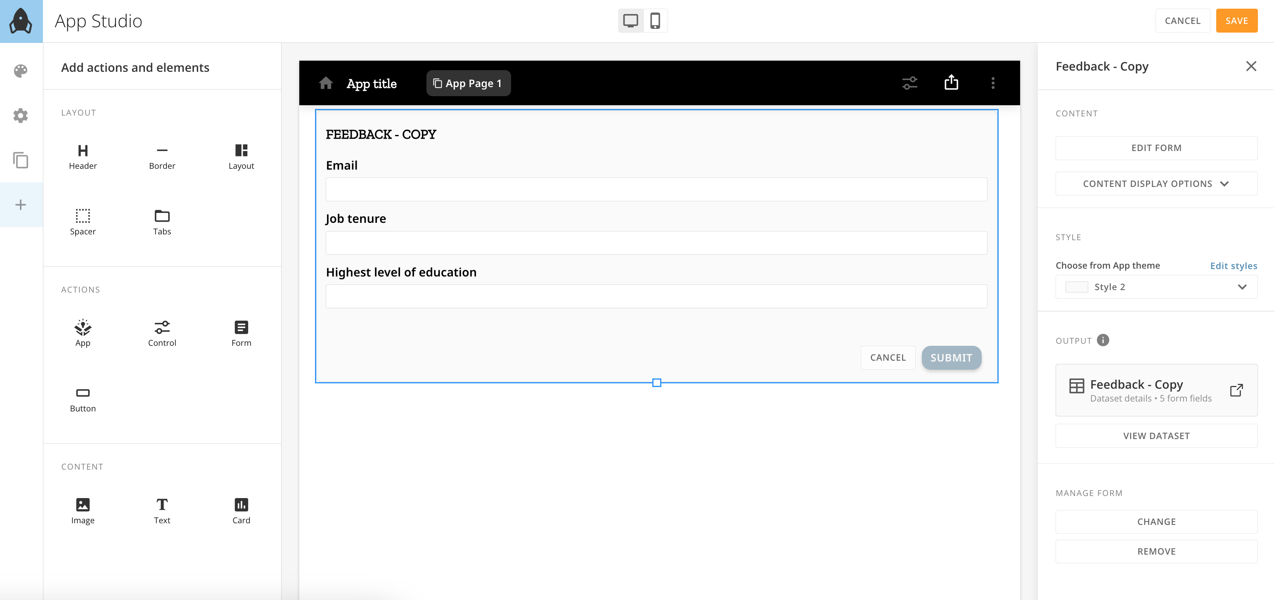Click the App title in the preview
Viewport: 1274px width, 600px height.
[x=372, y=83]
